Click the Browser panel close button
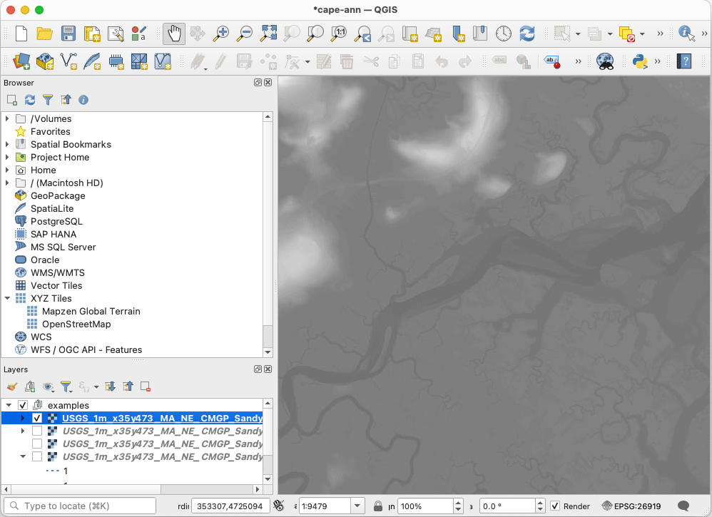712x517 pixels. tap(268, 83)
